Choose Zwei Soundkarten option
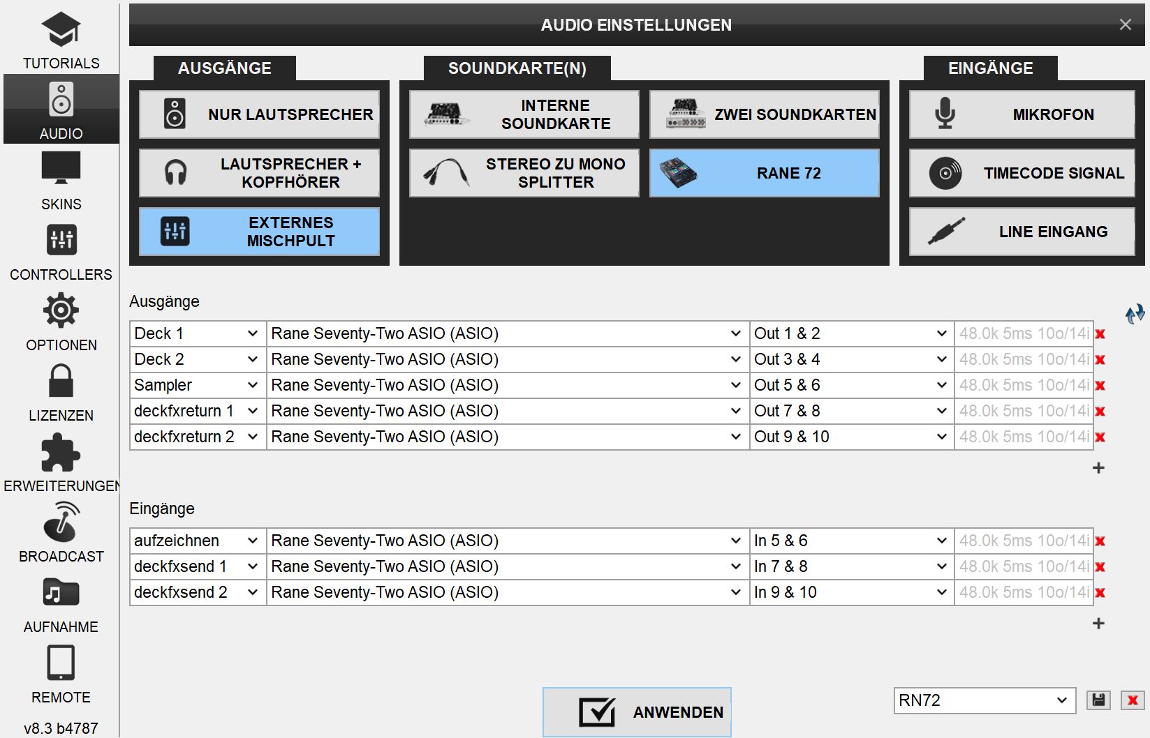Image resolution: width=1150 pixels, height=738 pixels. click(x=765, y=114)
